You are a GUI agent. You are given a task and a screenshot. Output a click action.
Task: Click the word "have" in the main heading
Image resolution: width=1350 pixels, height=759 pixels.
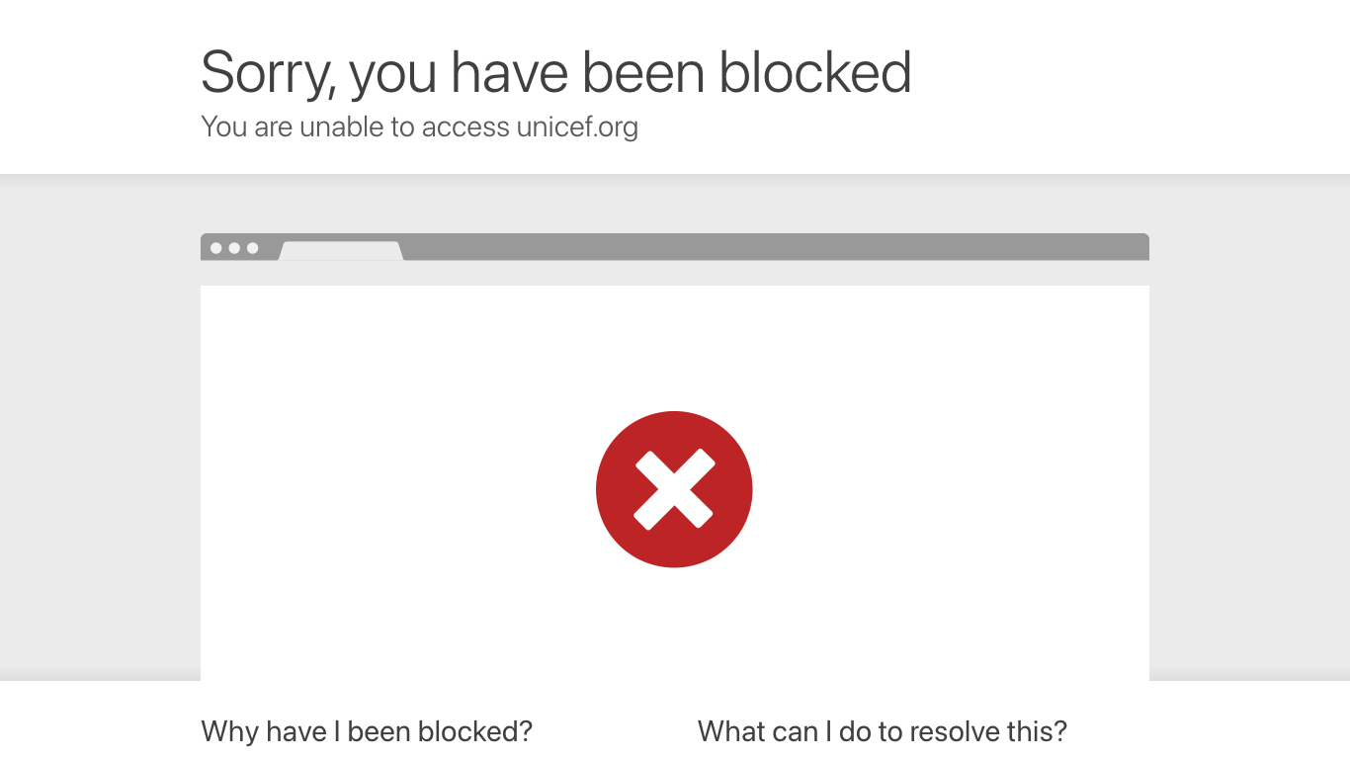coord(508,72)
